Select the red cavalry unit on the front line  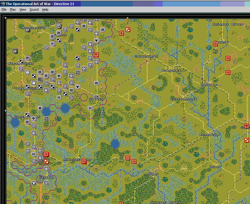[96, 55]
